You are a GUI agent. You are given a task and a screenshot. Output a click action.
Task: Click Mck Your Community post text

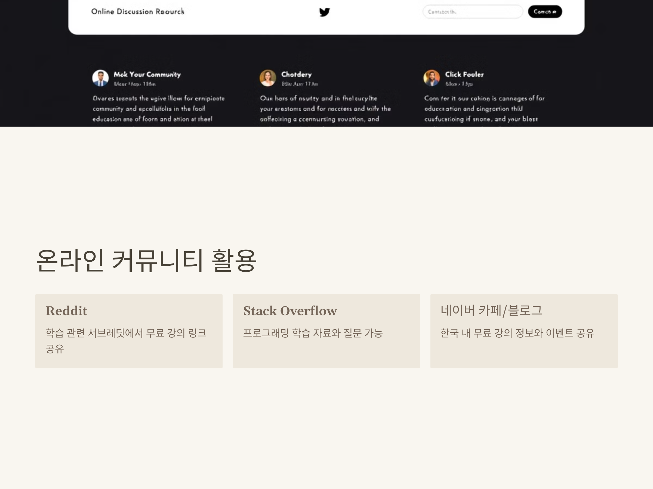pos(158,109)
